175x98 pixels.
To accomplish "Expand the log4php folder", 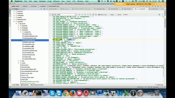I will click(x=14, y=13).
